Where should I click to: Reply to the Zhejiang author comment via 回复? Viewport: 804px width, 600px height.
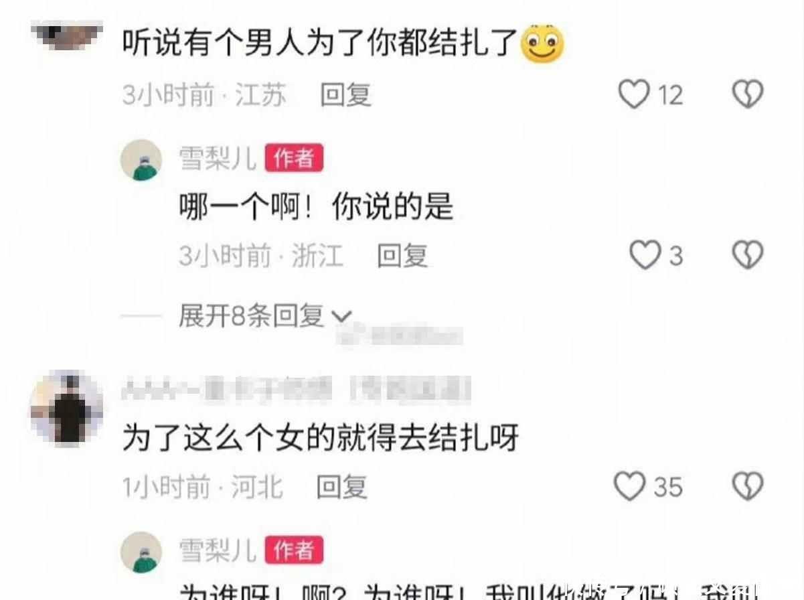pyautogui.click(x=402, y=256)
